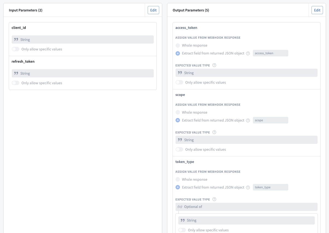This screenshot has height=233, width=329.
Task: Toggle 'Only allow specific values' for access_token
Action: pyautogui.click(x=179, y=82)
